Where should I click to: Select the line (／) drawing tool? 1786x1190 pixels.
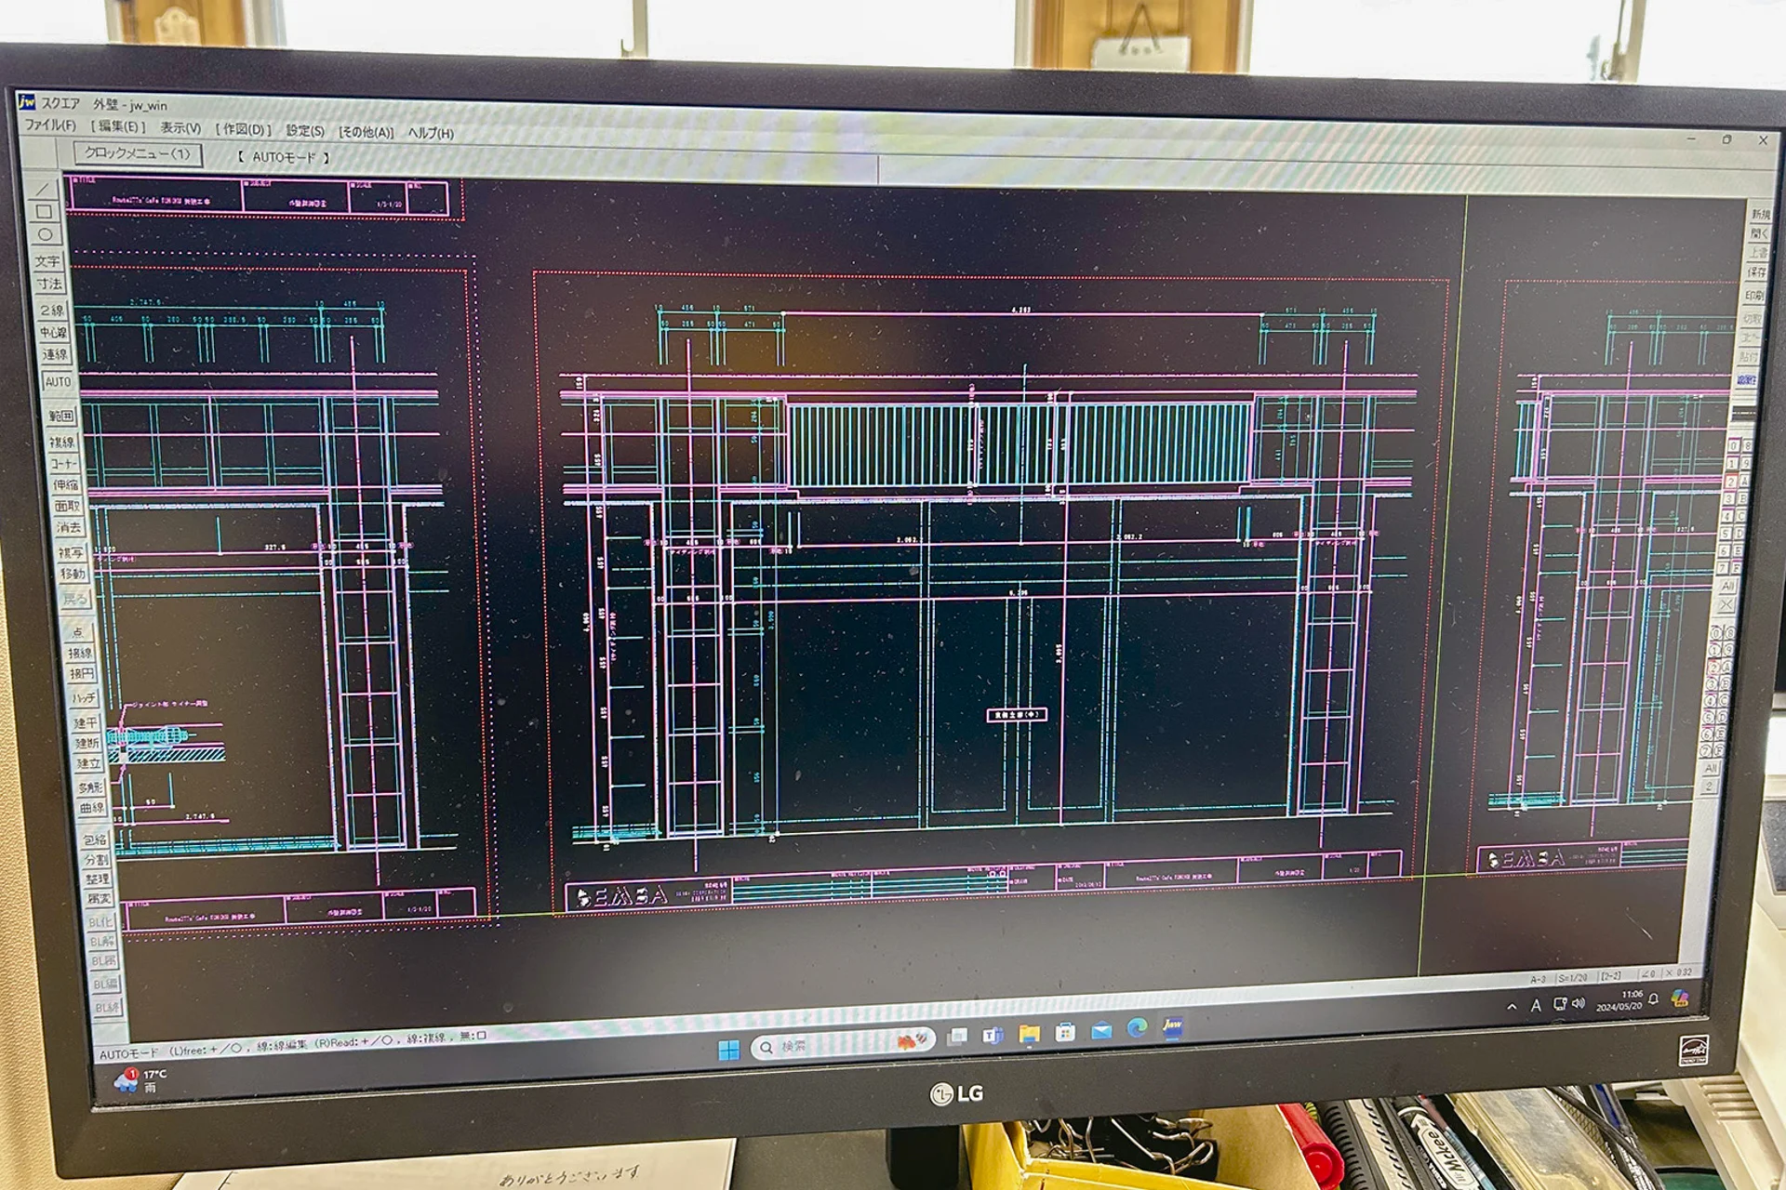(x=43, y=189)
